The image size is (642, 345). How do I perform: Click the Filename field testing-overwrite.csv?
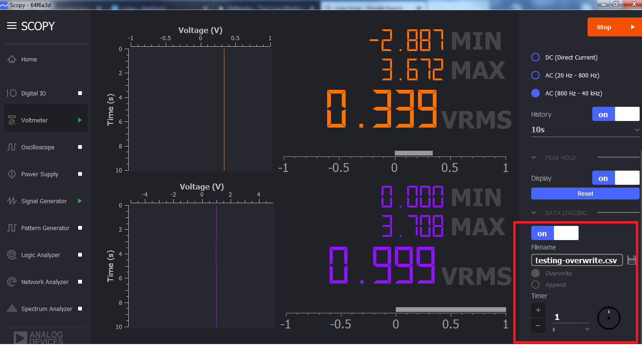577,260
